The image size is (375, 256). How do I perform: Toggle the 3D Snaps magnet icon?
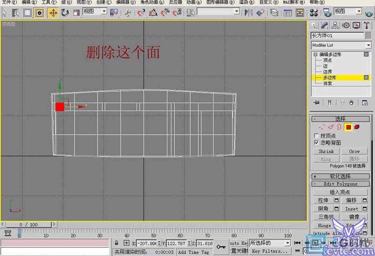[141, 13]
